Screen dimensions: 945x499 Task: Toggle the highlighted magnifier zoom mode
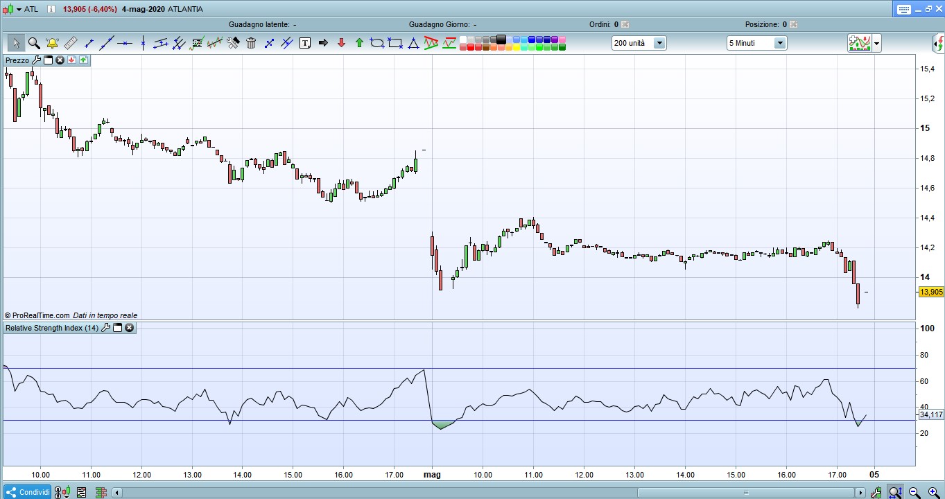896,493
